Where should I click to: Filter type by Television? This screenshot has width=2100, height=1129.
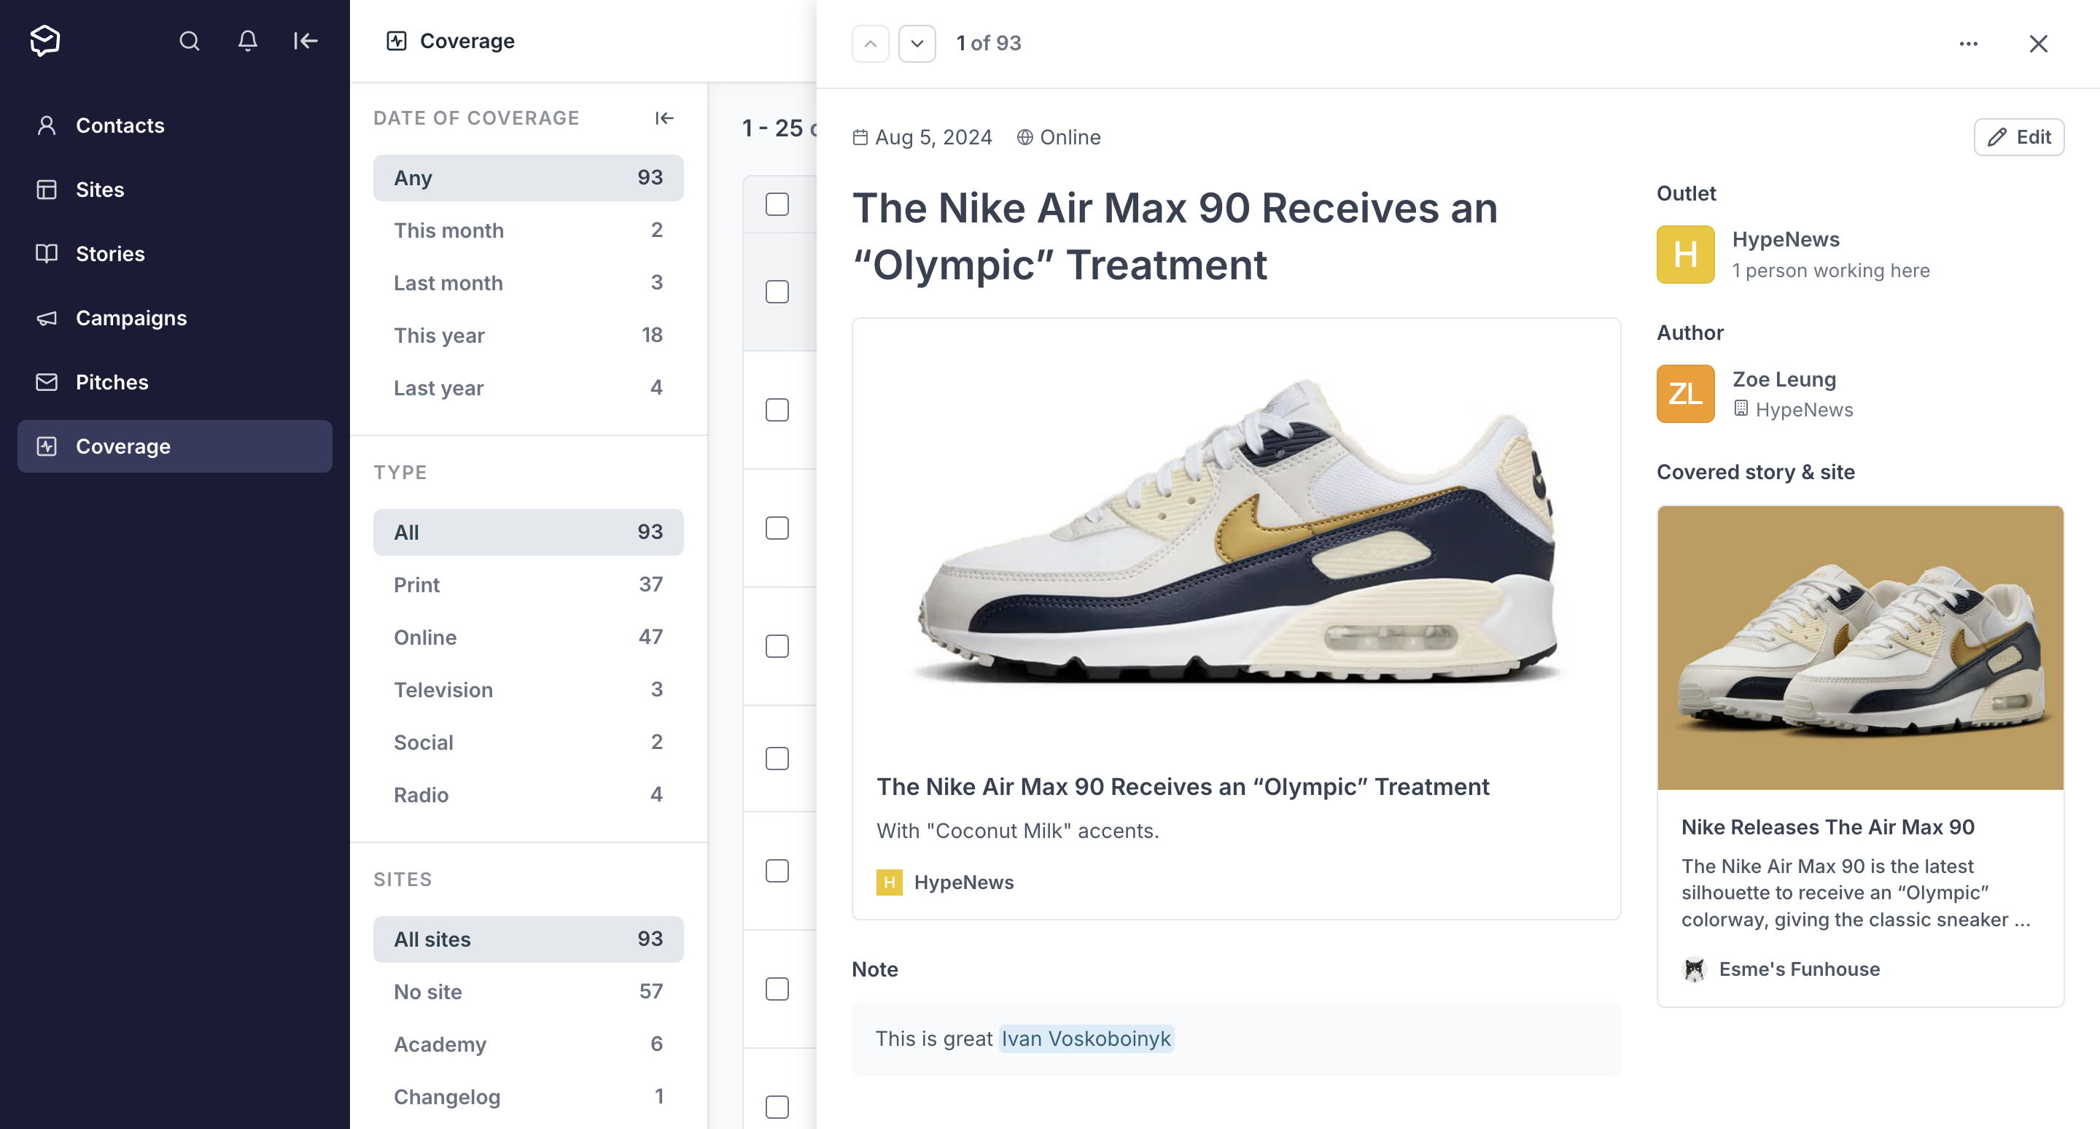528,691
